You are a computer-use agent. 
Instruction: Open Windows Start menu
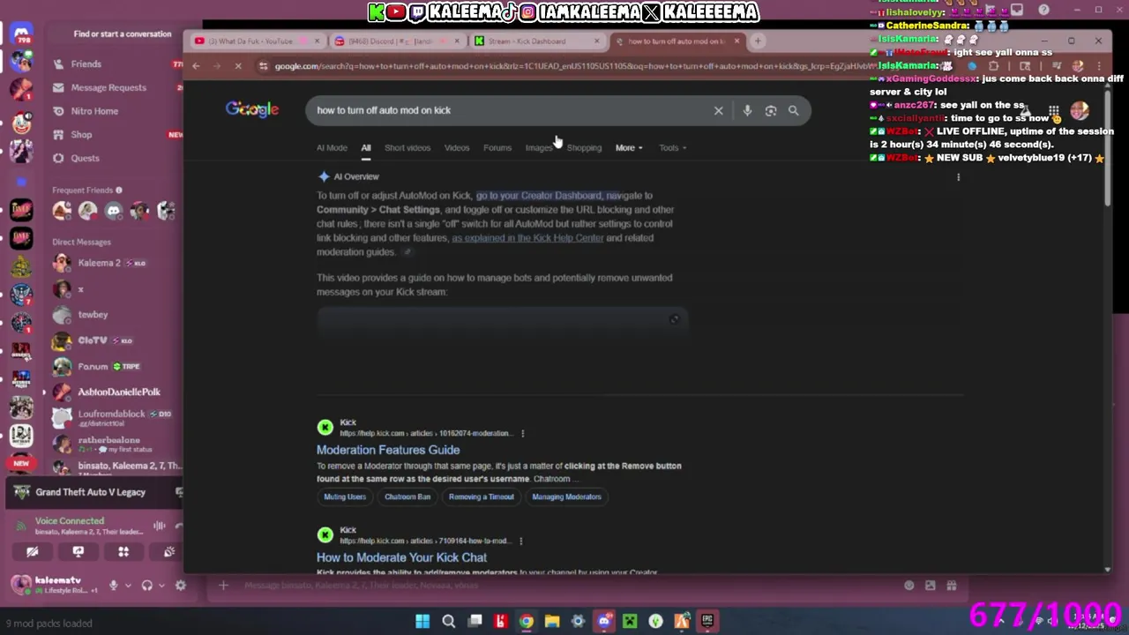[422, 622]
